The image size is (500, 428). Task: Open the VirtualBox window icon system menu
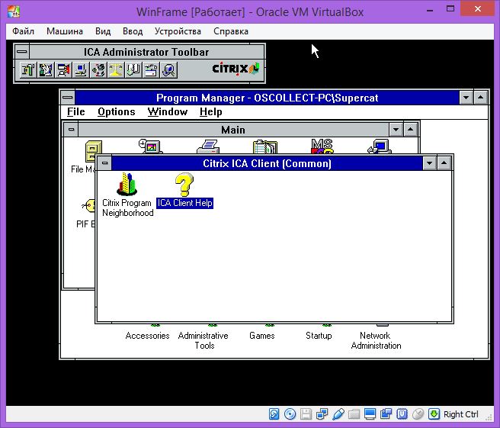14,11
